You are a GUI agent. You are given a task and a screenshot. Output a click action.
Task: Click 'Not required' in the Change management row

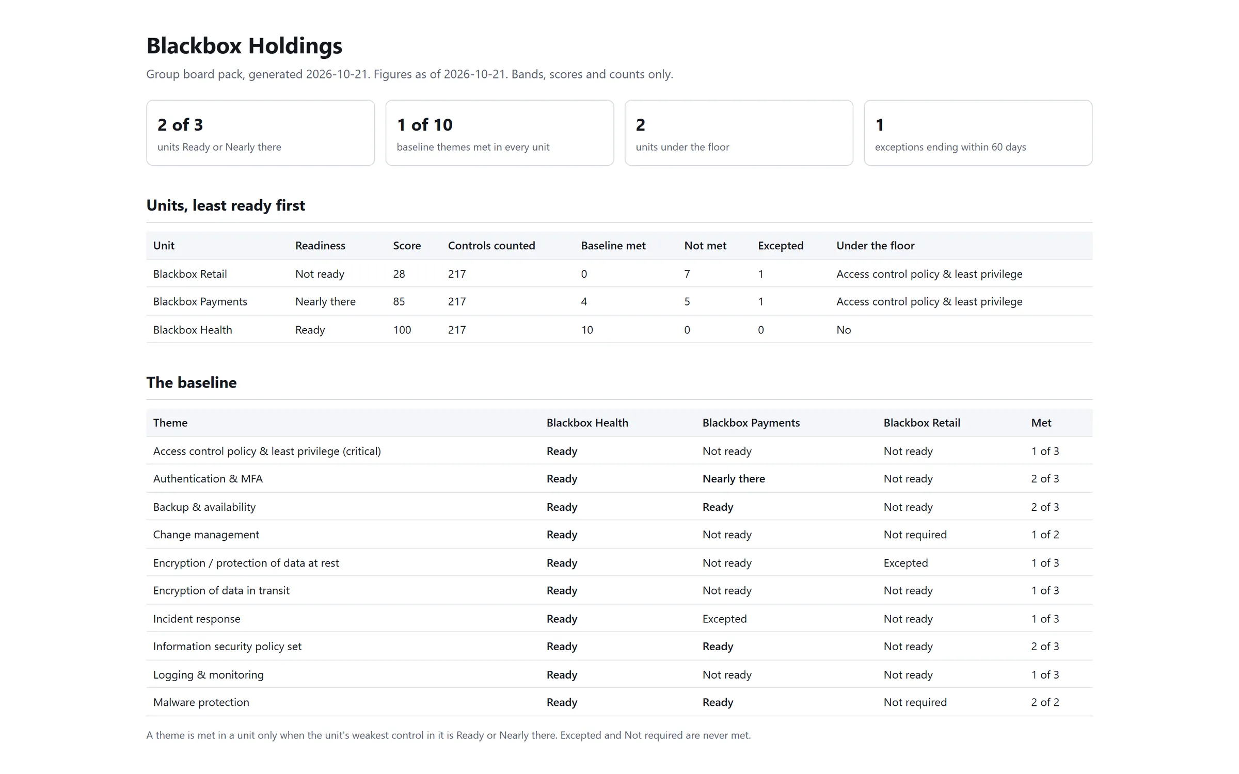pos(915,535)
